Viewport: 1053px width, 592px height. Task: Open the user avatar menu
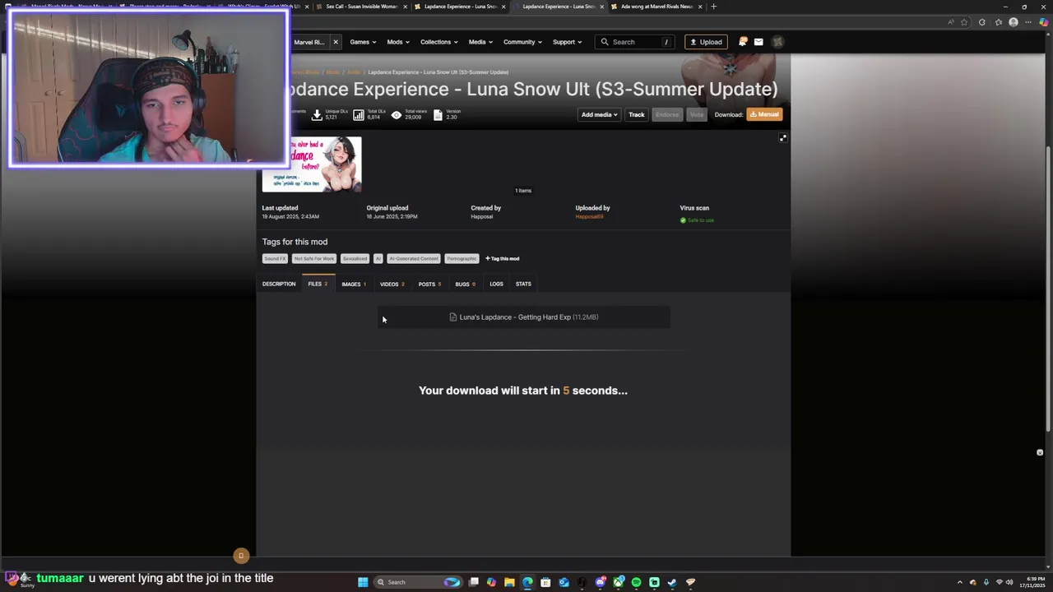click(x=777, y=42)
